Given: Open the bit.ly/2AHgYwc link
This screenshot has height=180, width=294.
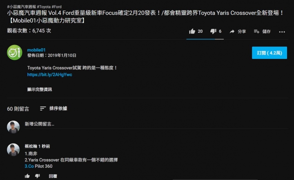Looking at the screenshot, I should tap(49, 74).
